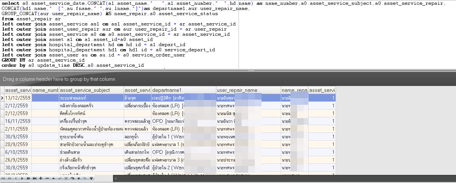Viewport: 456px width, 183px height.
Task: Jump forward one page of records
Action: tap(29, 178)
